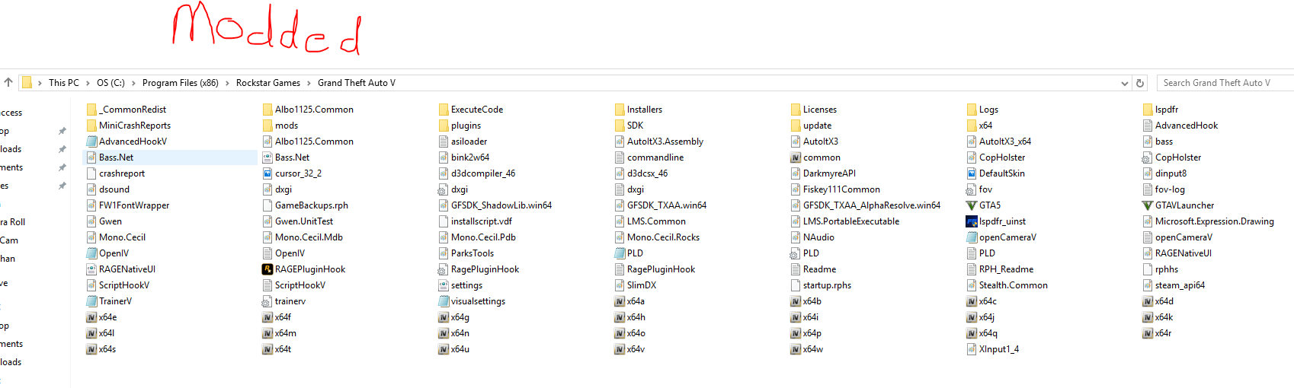
Task: Select the x64w RPF archive icon
Action: tap(796, 349)
